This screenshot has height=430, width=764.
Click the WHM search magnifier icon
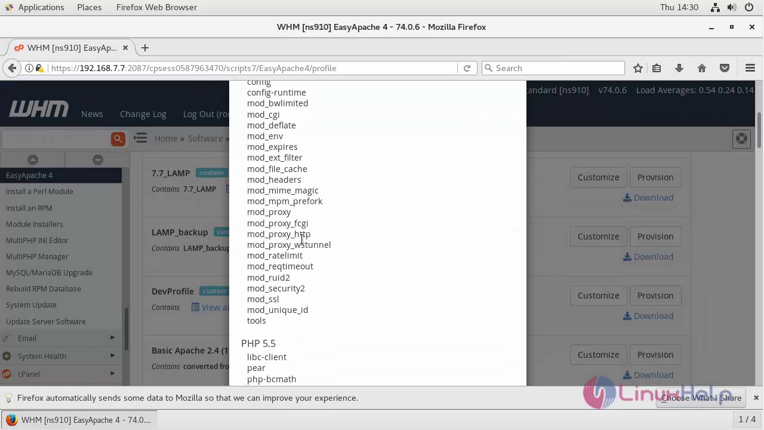pyautogui.click(x=118, y=139)
